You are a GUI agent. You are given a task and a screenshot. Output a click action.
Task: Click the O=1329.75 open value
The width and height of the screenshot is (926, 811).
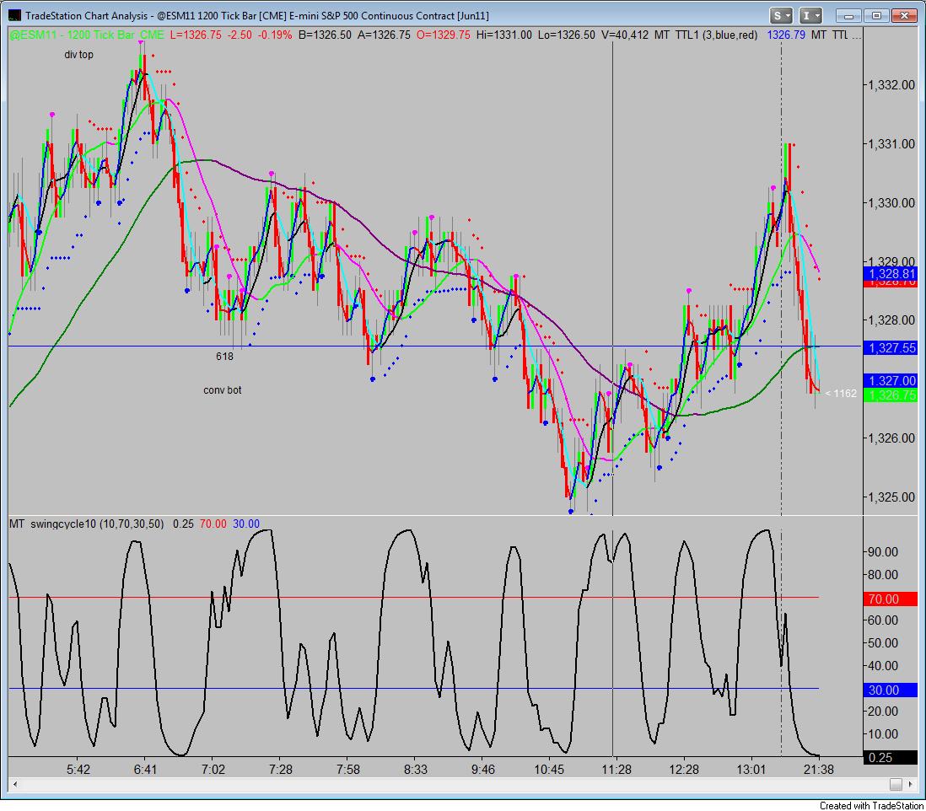tap(443, 35)
